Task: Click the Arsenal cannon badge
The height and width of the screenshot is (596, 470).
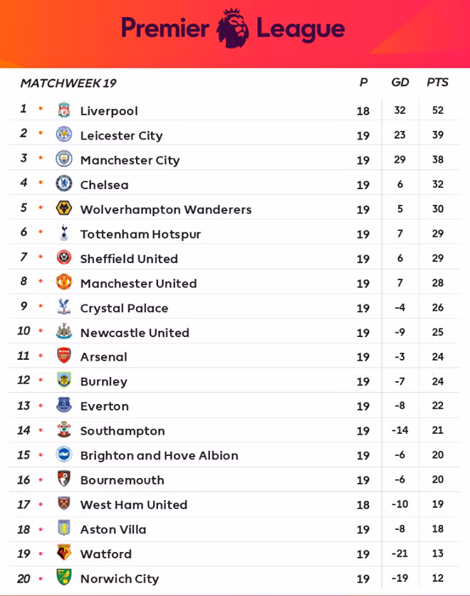Action: pos(64,356)
